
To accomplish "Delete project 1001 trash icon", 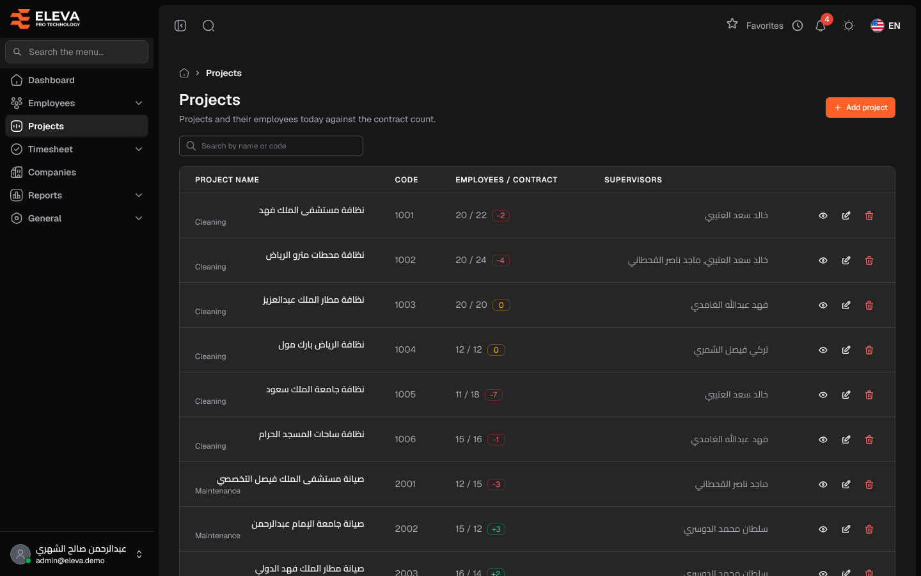I will click(869, 216).
